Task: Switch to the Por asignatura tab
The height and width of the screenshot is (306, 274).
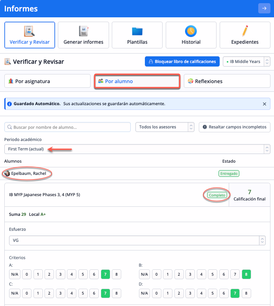Action: click(x=47, y=81)
